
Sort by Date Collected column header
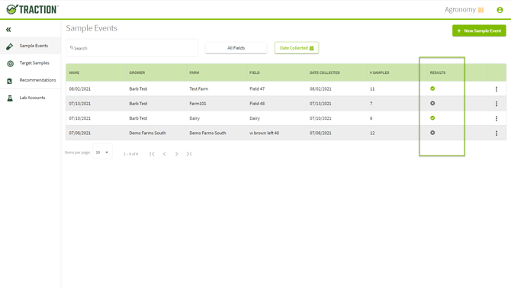(325, 72)
